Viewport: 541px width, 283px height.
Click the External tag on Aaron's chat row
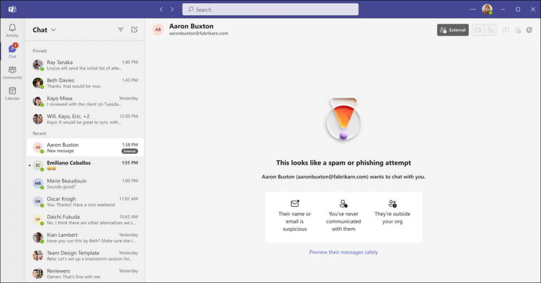click(130, 151)
